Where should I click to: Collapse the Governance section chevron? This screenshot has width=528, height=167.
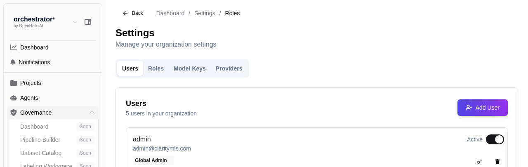tap(92, 113)
